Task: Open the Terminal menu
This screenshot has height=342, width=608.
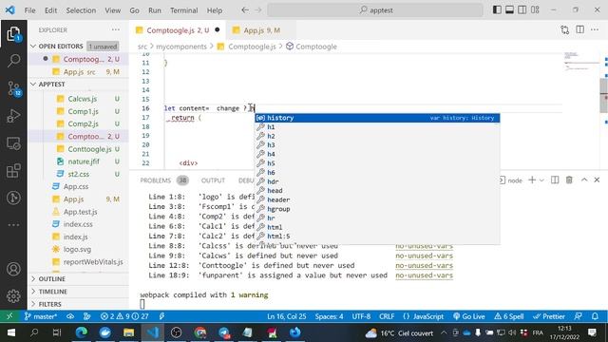Action: pyautogui.click(x=183, y=10)
